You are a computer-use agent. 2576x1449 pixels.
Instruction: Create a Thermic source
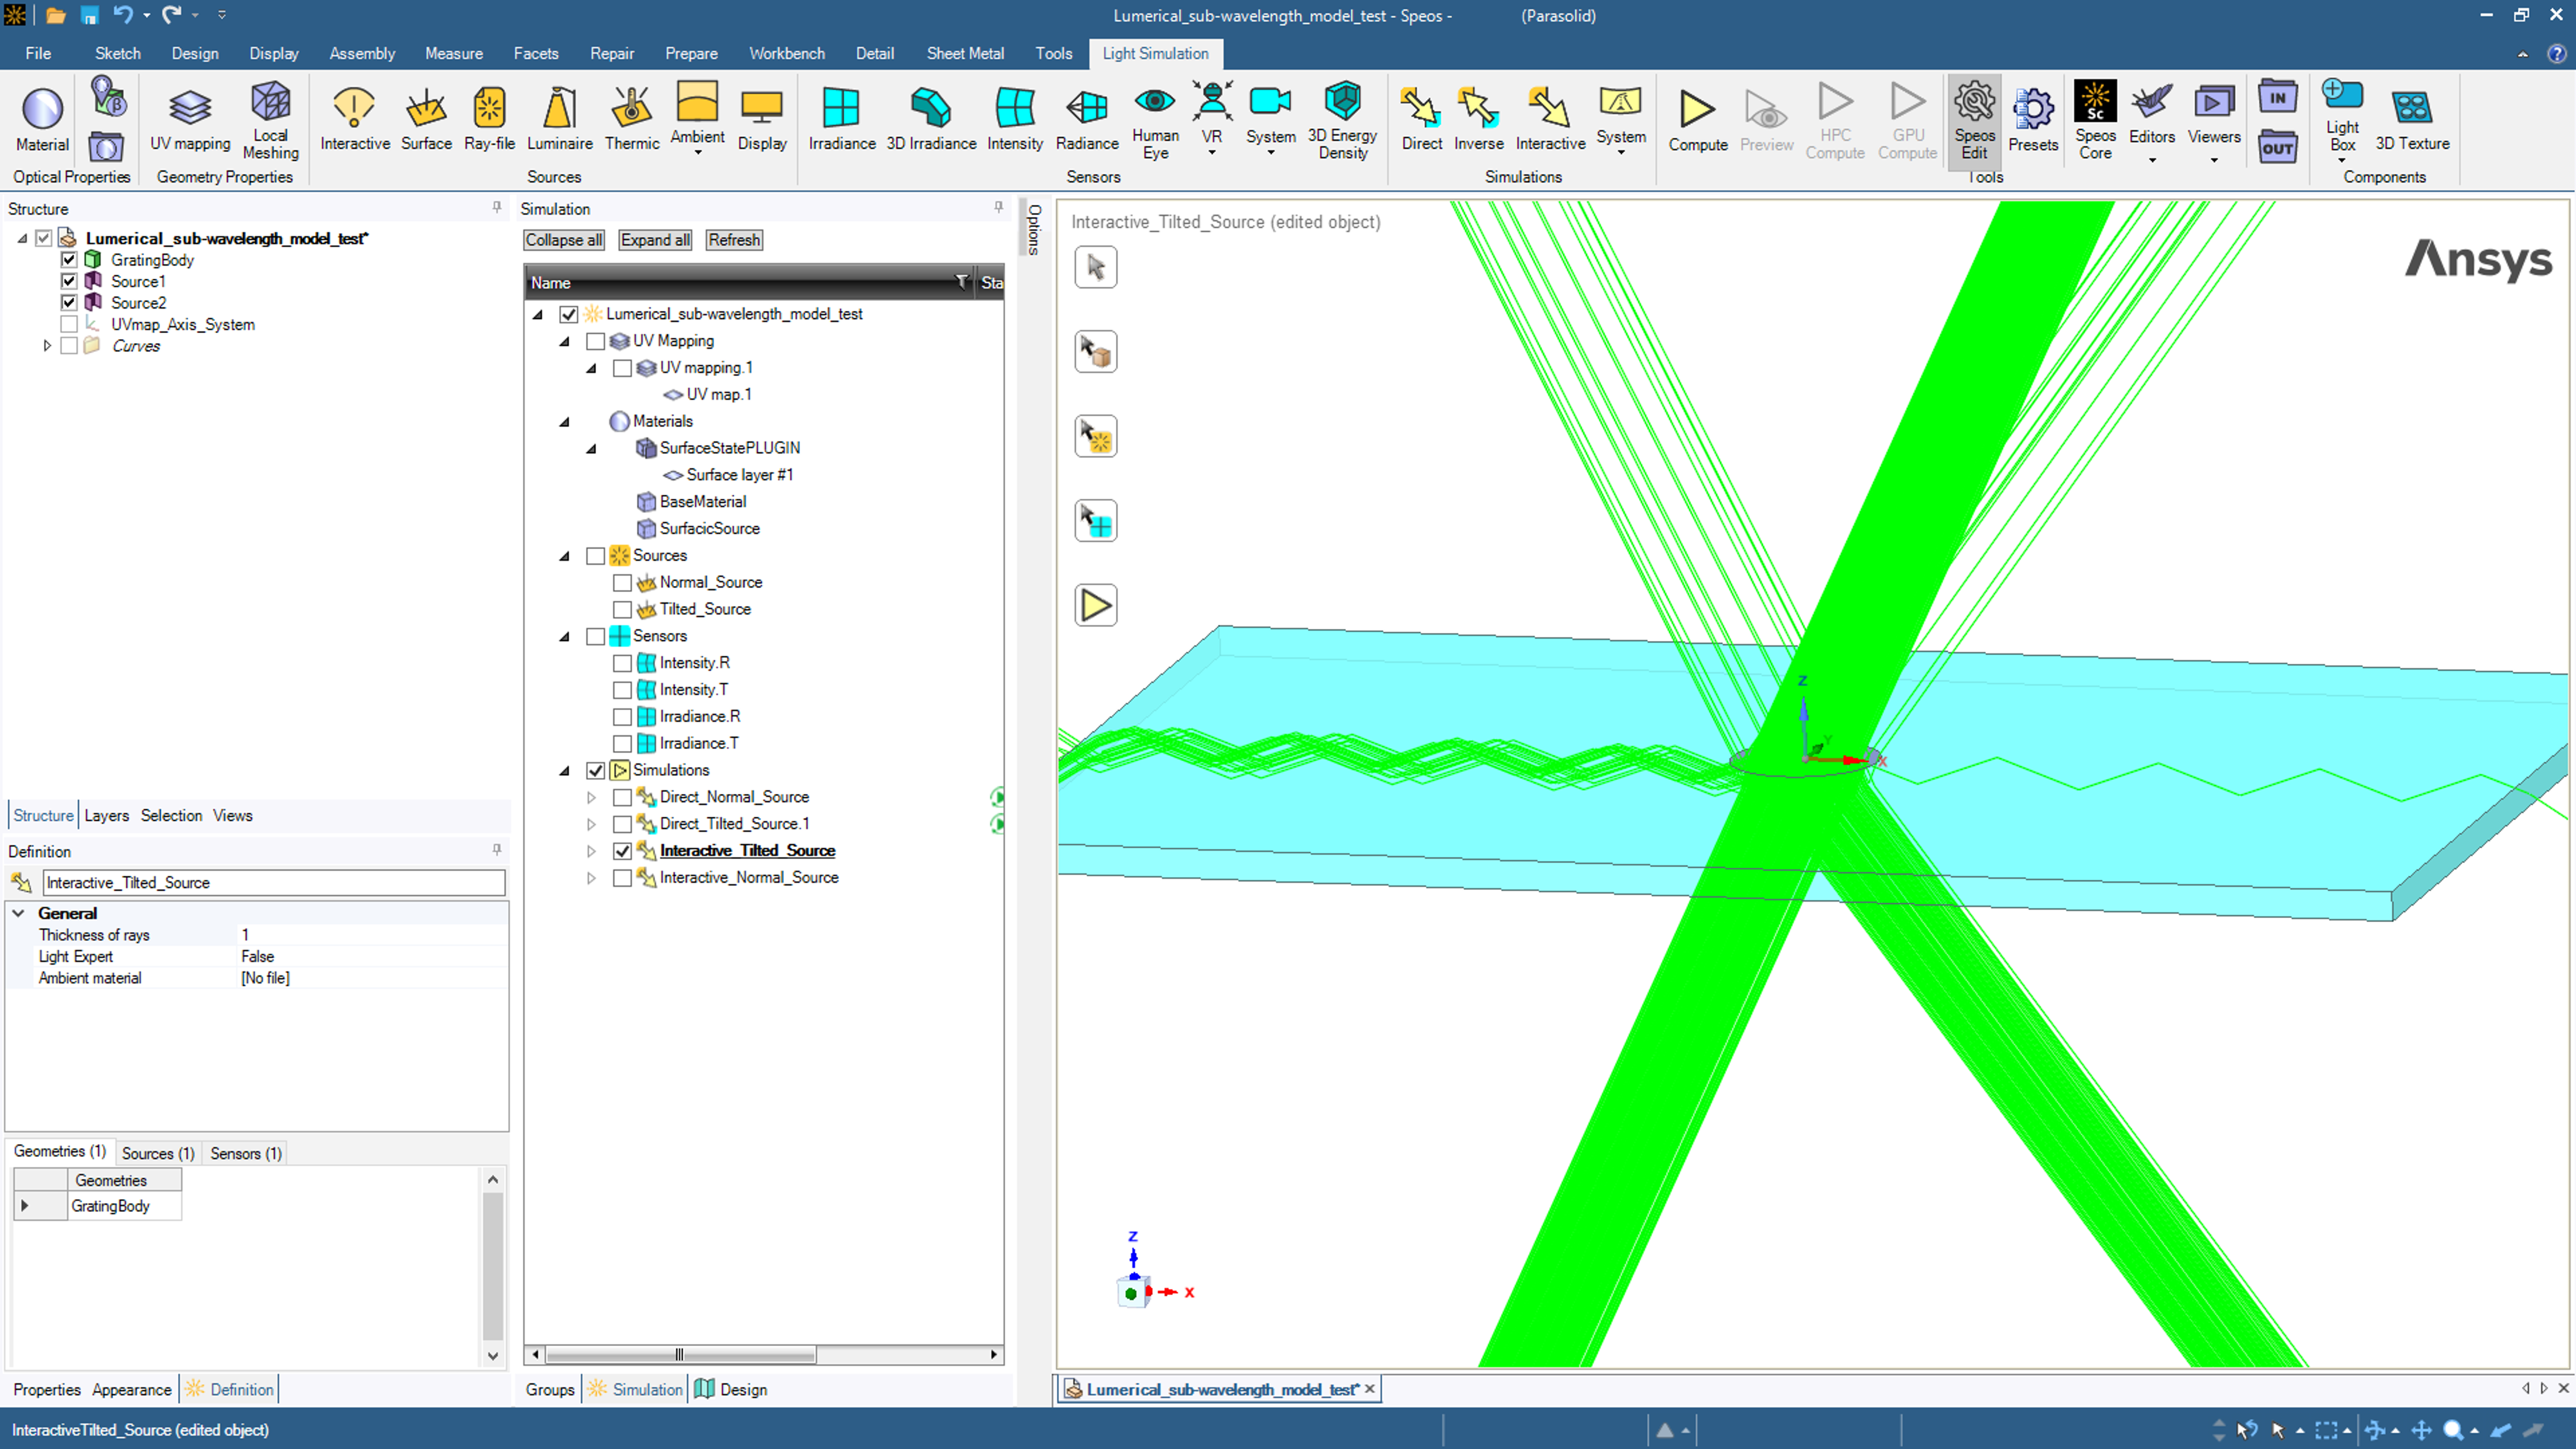coord(632,120)
